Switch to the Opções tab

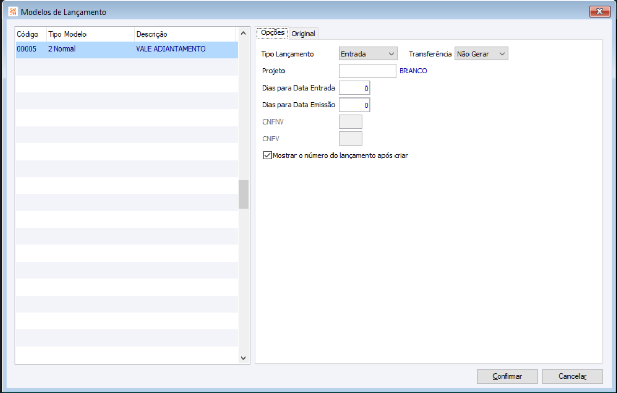(x=273, y=33)
